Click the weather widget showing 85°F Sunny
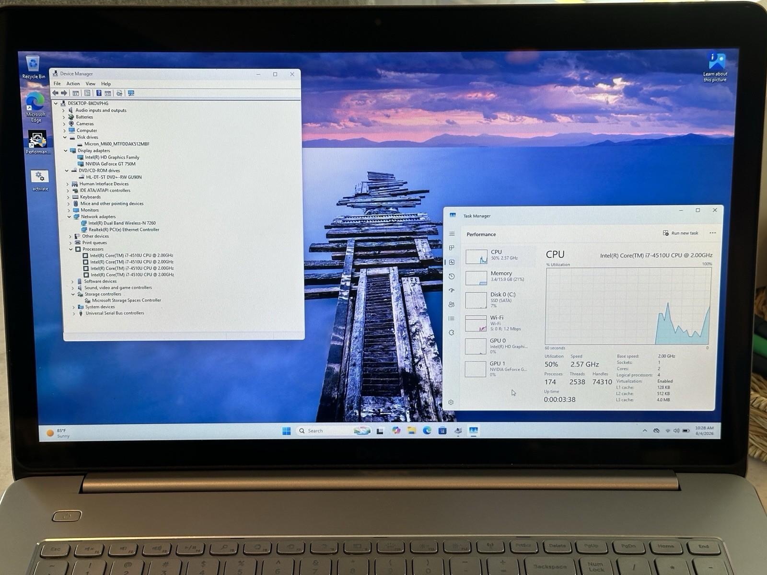 (58, 433)
